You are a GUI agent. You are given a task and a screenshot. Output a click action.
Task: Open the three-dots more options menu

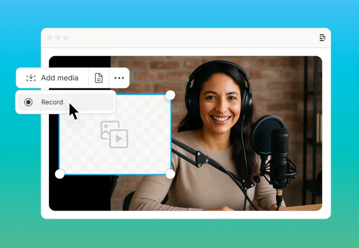click(x=119, y=78)
